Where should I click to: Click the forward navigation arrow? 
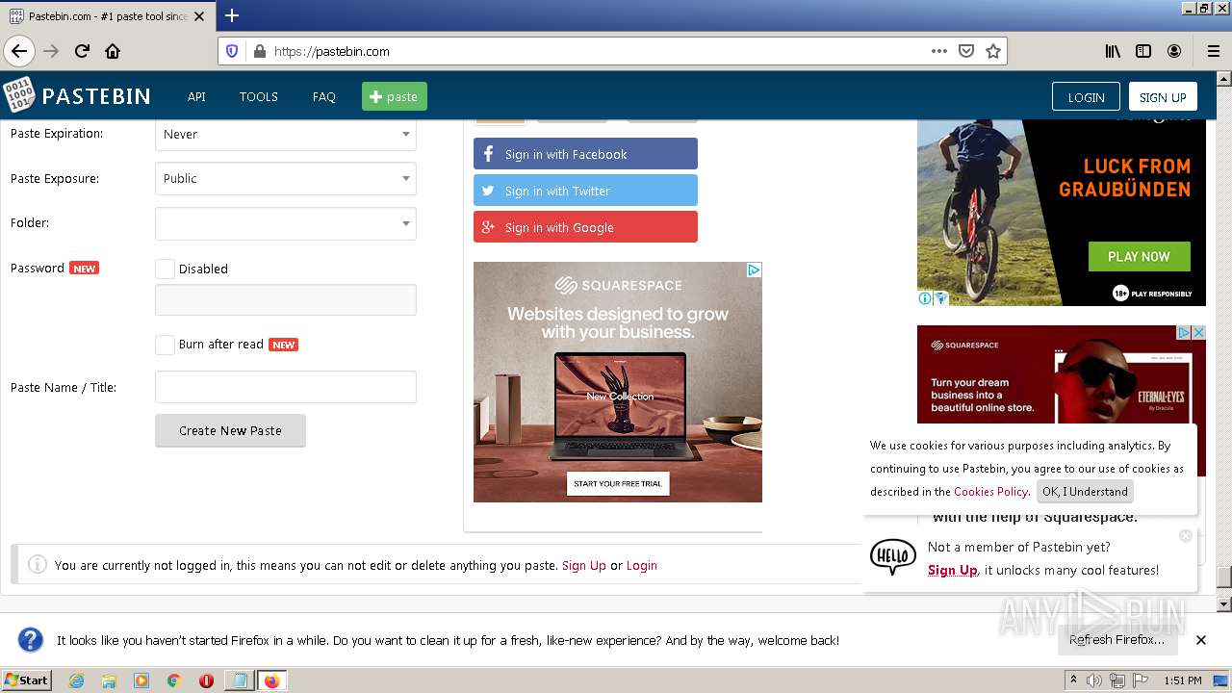[x=51, y=51]
